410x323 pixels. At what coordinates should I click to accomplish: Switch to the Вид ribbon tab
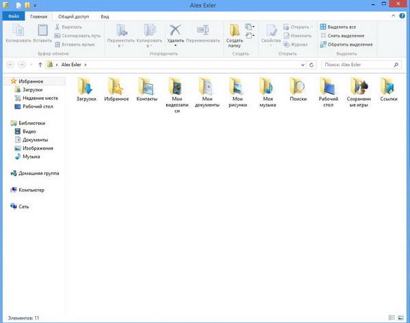(105, 15)
